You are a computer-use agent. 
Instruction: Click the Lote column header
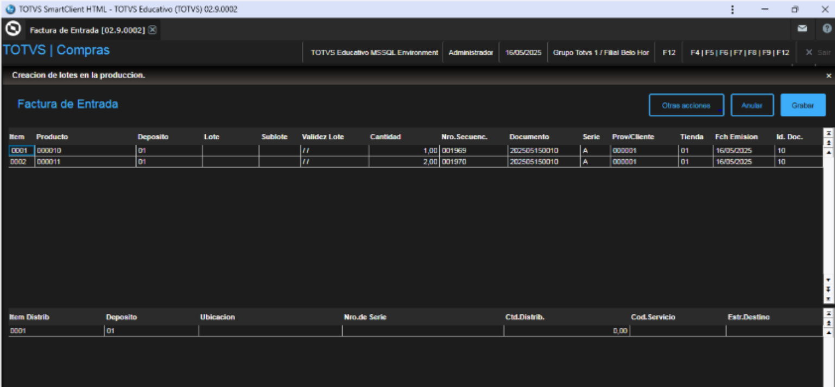[x=211, y=137]
